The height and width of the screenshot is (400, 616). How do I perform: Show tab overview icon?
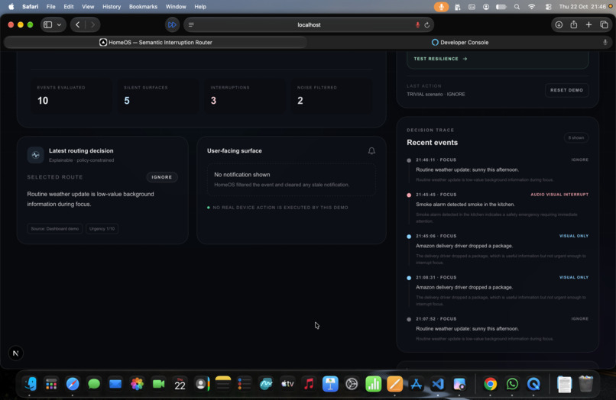tap(604, 24)
